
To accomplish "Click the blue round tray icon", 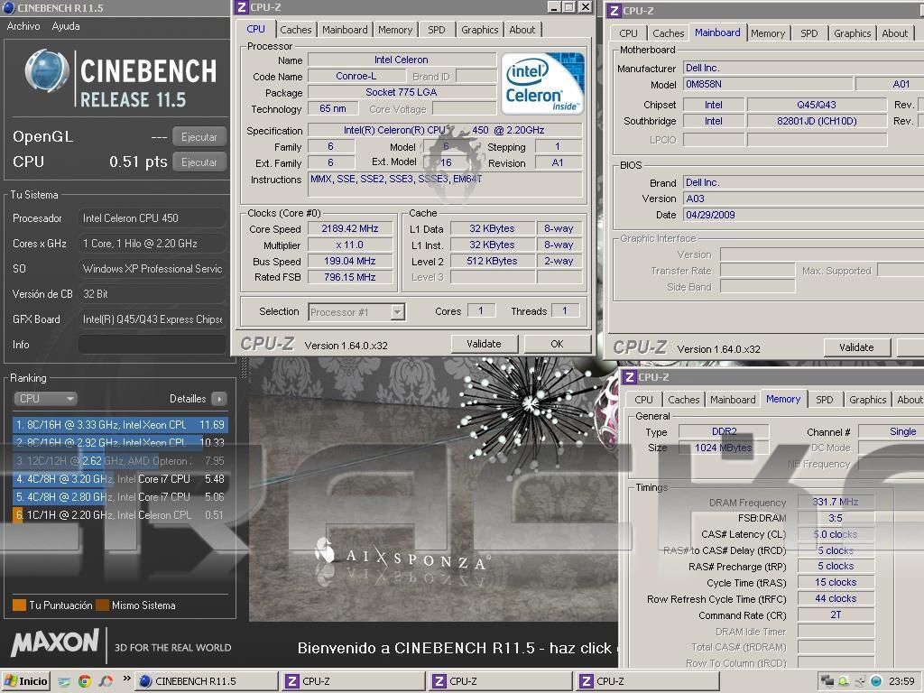I will tap(876, 681).
